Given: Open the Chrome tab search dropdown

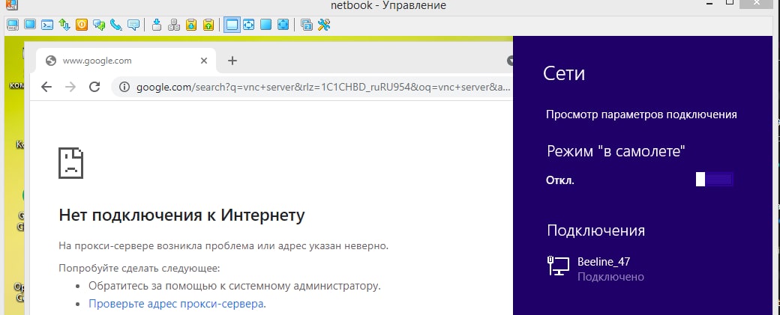Looking at the screenshot, I should [510, 61].
